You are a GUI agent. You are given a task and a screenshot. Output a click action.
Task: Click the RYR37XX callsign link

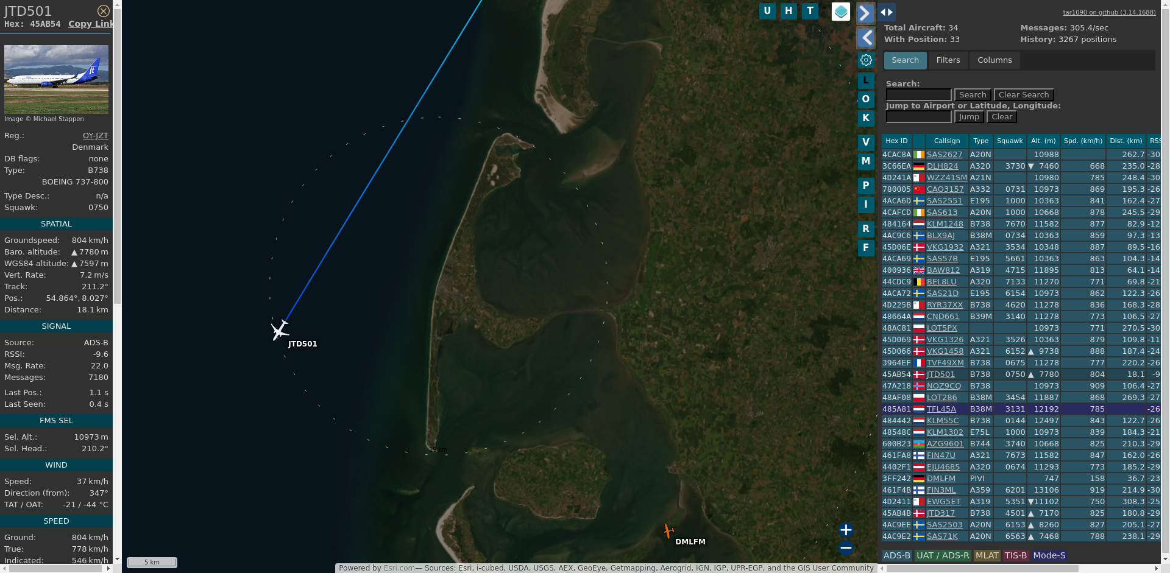945,305
